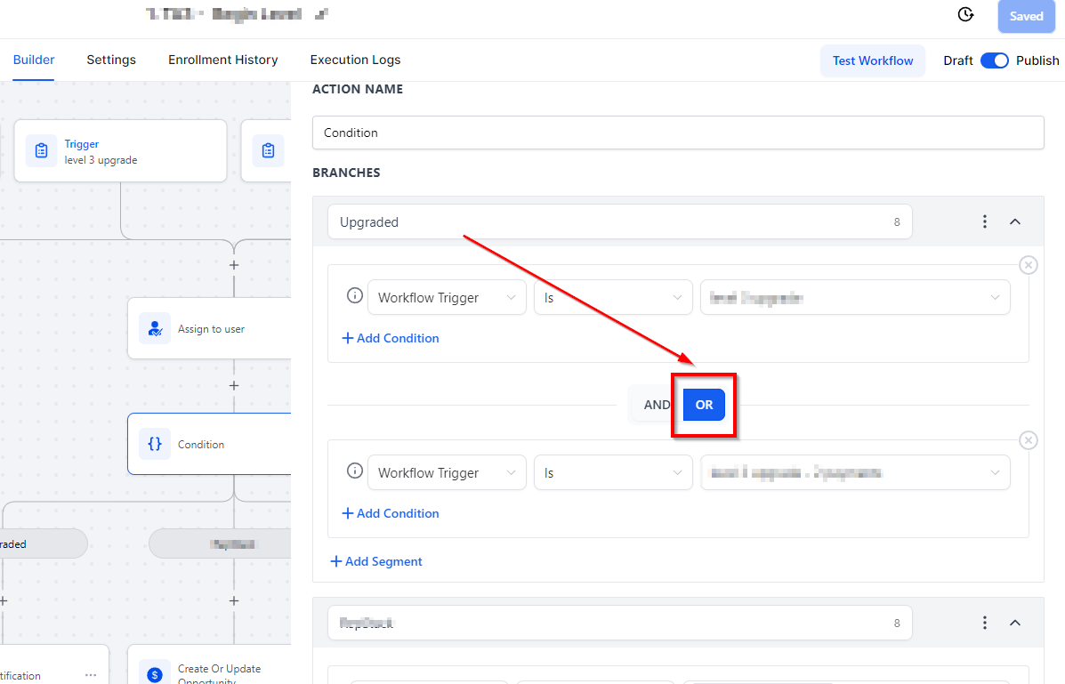Open info icon for first Workflow Trigger condition

pos(354,295)
